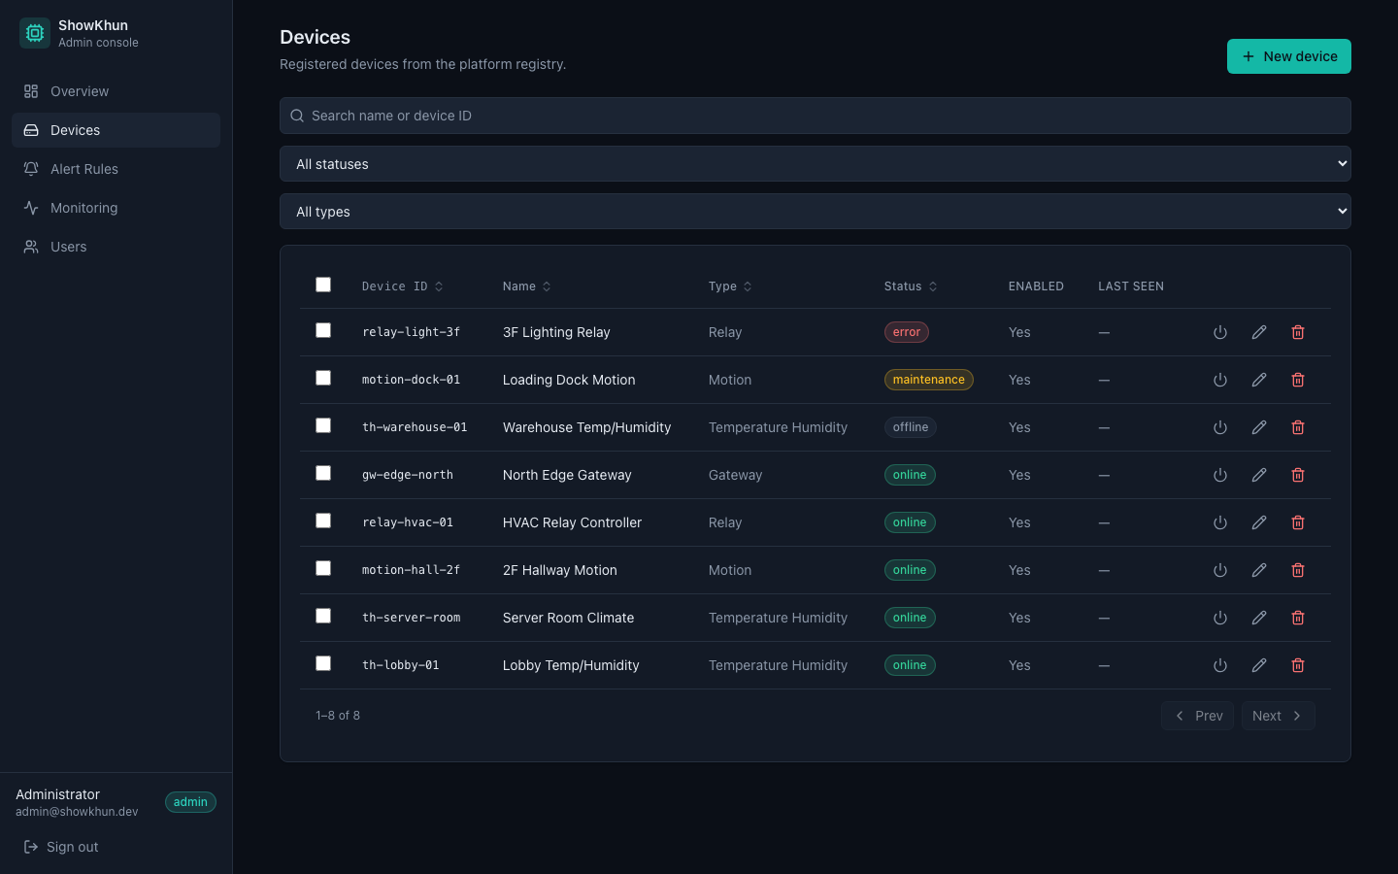Select the relay-light-3f row checkbox
Screen dimensions: 1398x874
(323, 330)
